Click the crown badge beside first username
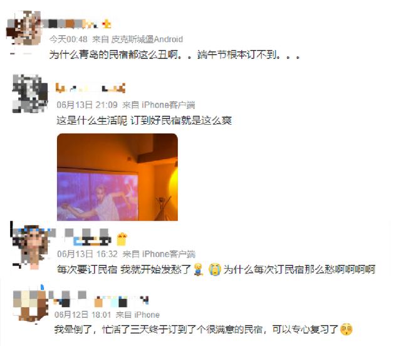Viewport: 401px width, 346px height. pyautogui.click(x=107, y=24)
